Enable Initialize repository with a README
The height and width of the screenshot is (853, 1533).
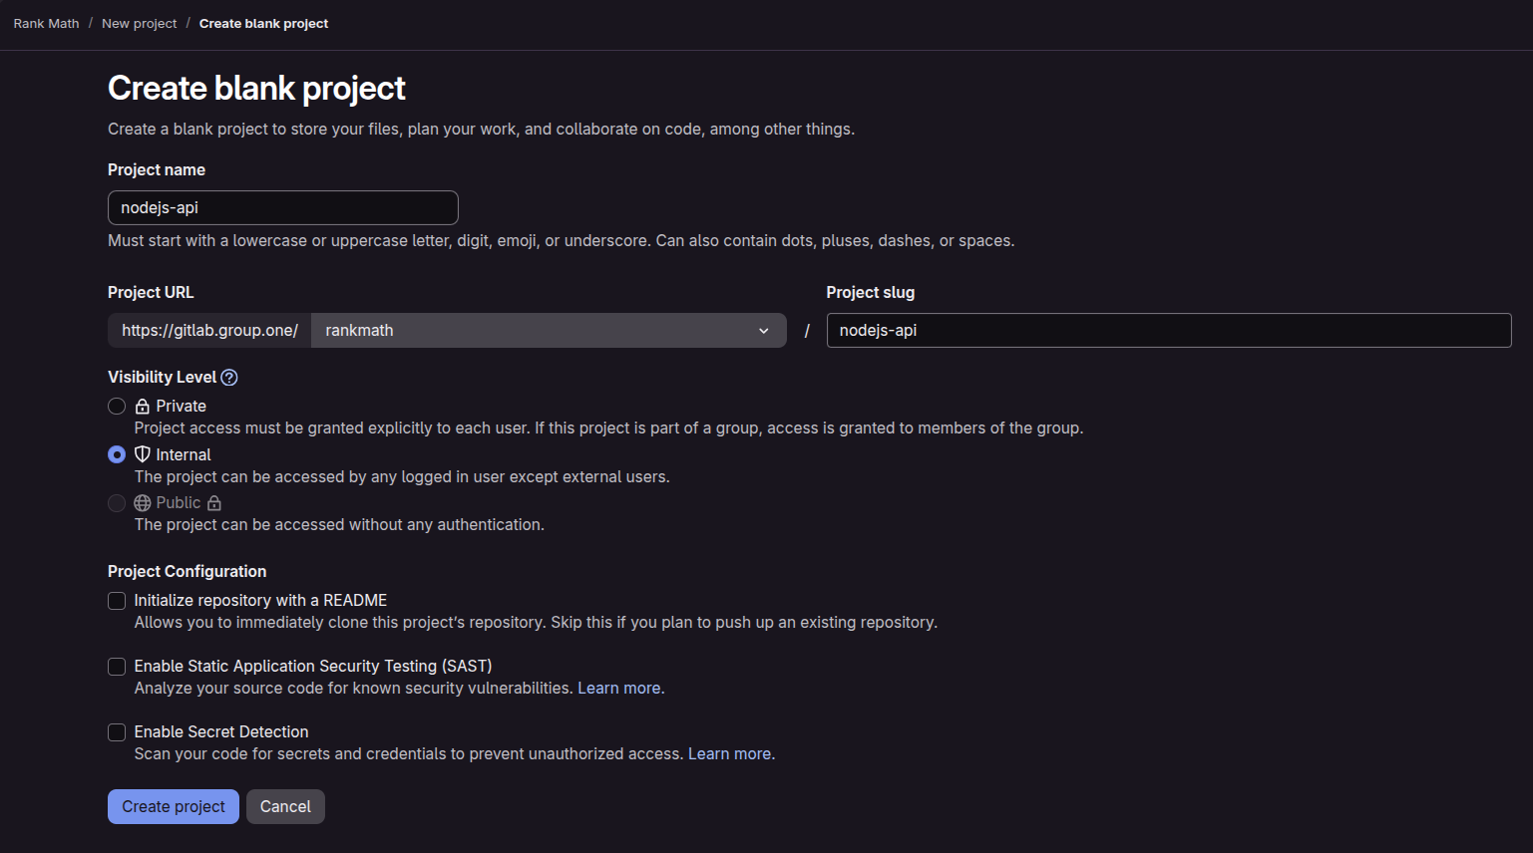[x=117, y=601]
